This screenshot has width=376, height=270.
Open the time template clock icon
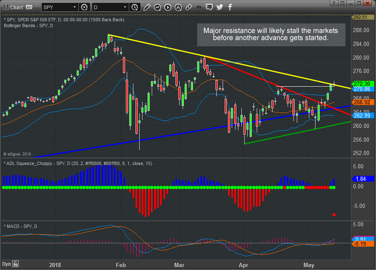click(134, 8)
